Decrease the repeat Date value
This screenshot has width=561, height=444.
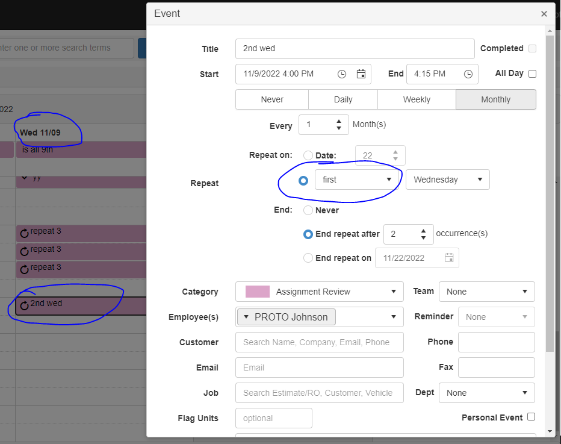(x=395, y=158)
